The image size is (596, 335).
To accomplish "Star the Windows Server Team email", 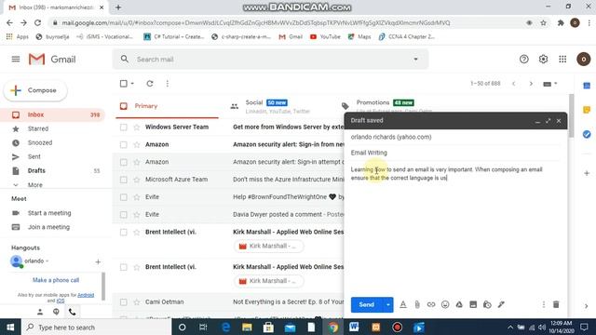I will [137, 127].
